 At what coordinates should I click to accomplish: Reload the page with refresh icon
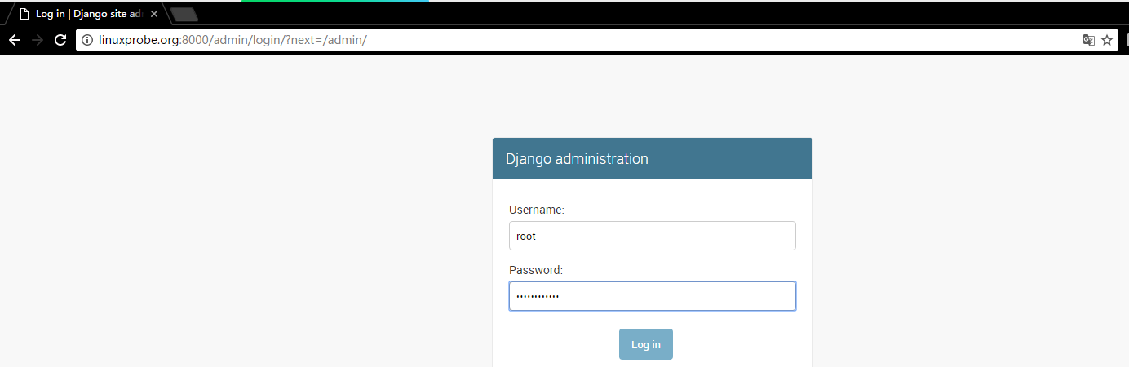coord(60,40)
